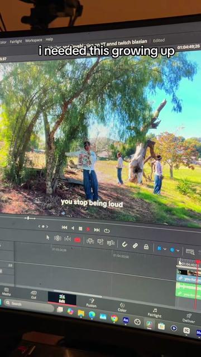
Task: Click the timeline zoom magnifier icon
Action: point(190,252)
